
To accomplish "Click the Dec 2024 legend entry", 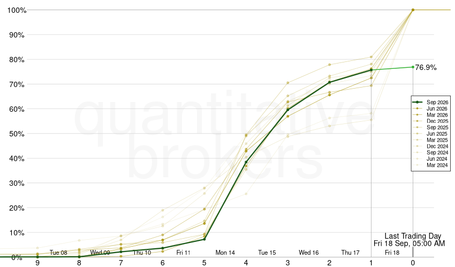I will click(430, 146).
